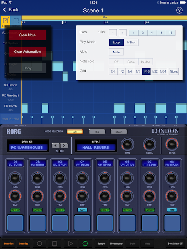
Task: Increase bars with plus button
Action: 123,33
